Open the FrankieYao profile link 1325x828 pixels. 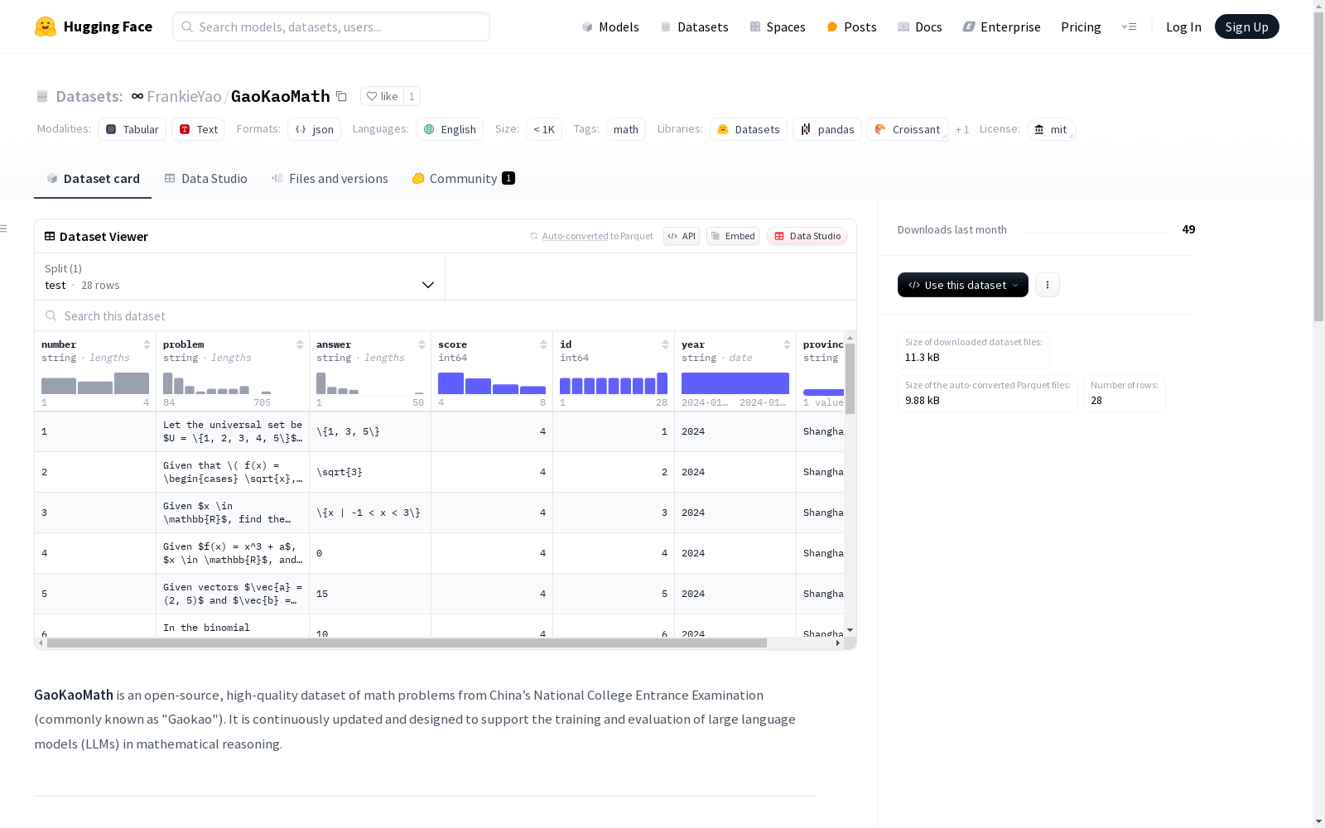184,96
